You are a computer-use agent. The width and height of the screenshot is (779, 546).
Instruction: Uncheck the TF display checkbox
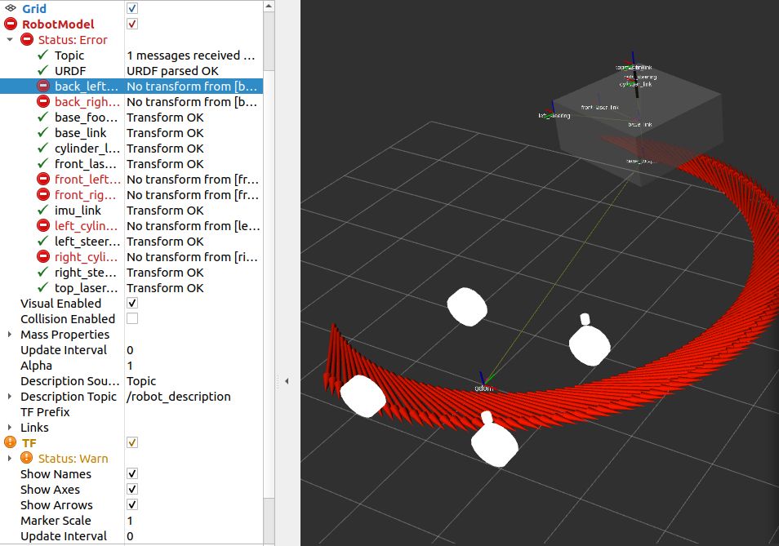pyautogui.click(x=132, y=442)
